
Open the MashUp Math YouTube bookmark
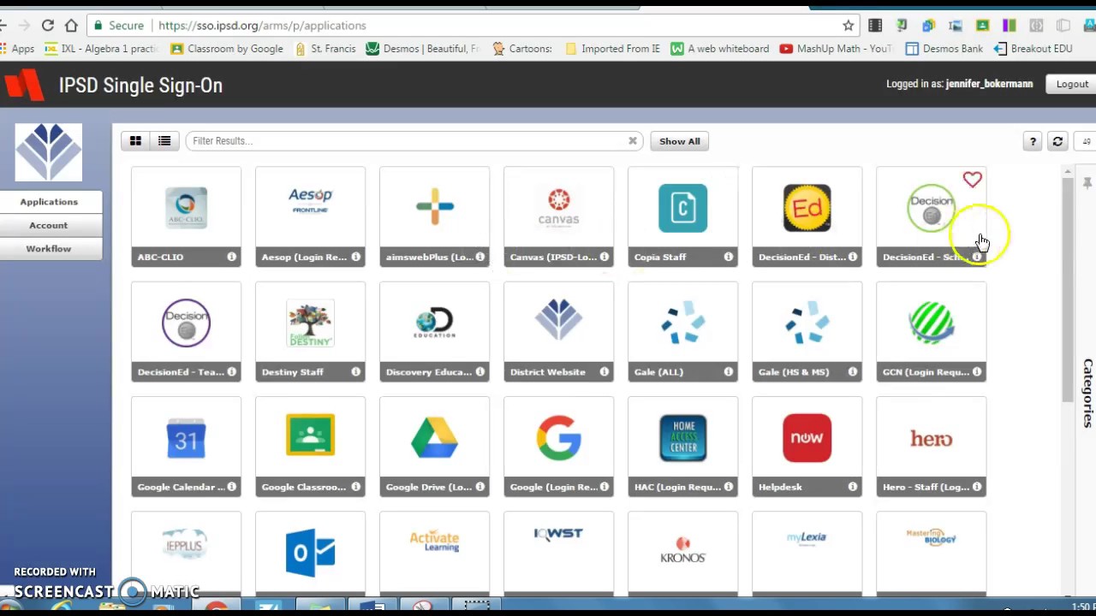[835, 49]
